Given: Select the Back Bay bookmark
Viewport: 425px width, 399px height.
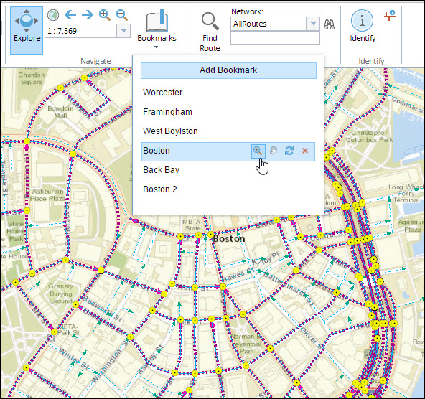Looking at the screenshot, I should (162, 170).
